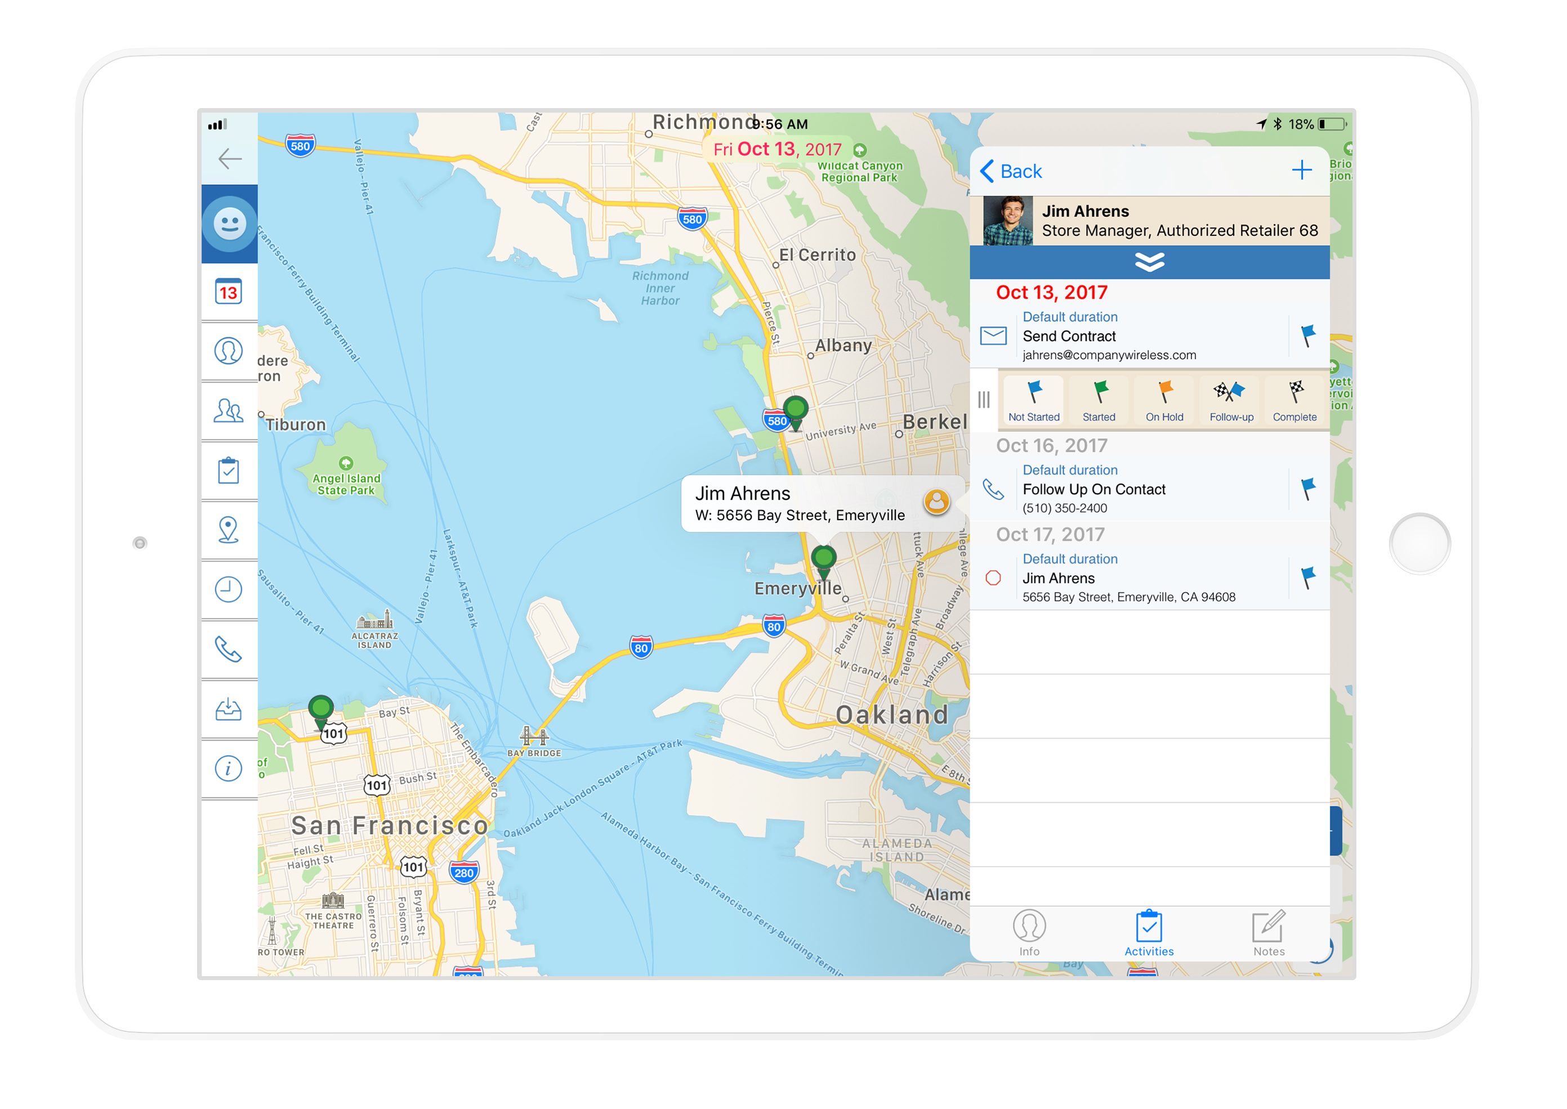Toggle the red circle on Oct 17 activity

(993, 578)
